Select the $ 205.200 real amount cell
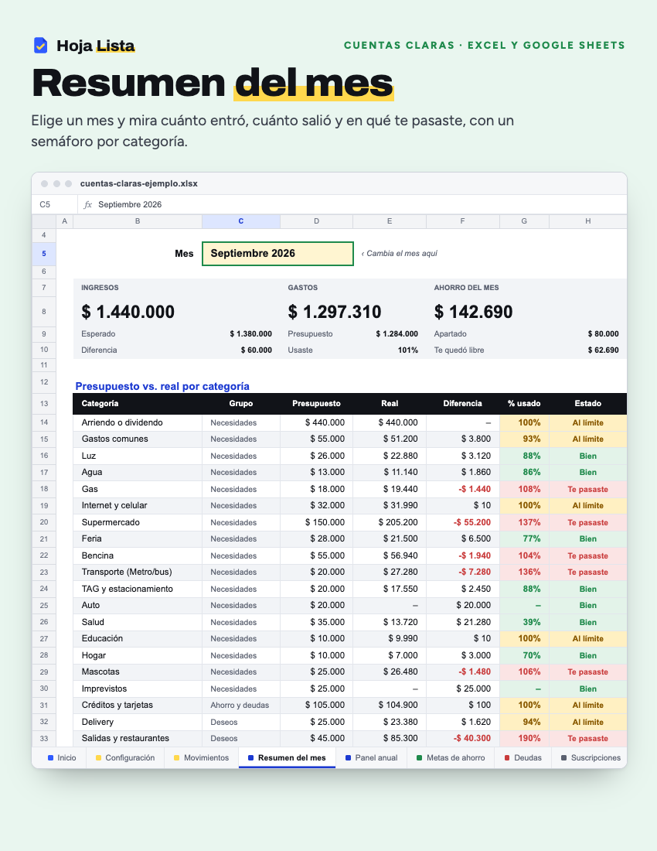Image resolution: width=657 pixels, height=851 pixels. click(390, 522)
